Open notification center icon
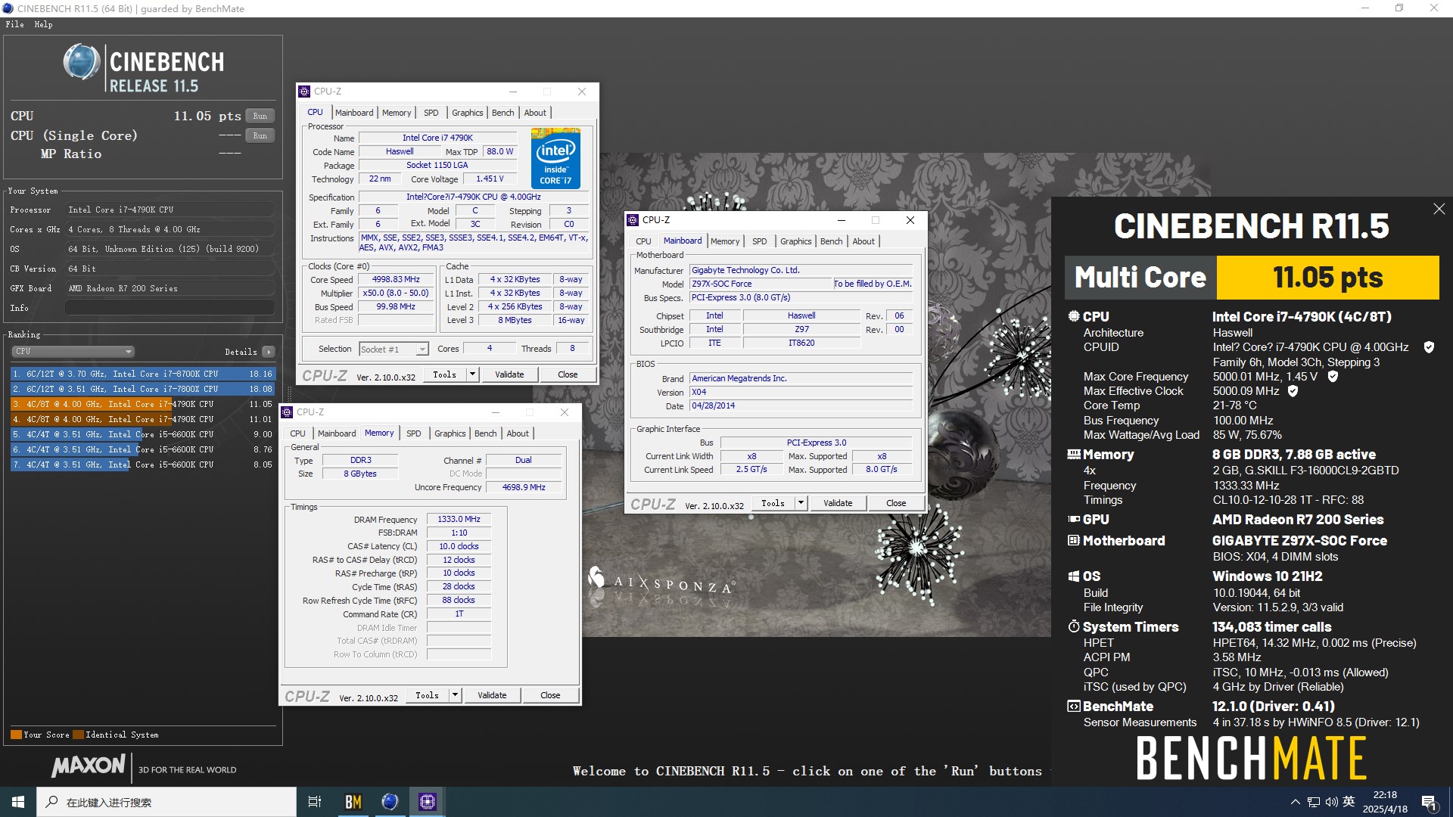Screen dimensions: 1453x817 pyautogui.click(x=1430, y=802)
